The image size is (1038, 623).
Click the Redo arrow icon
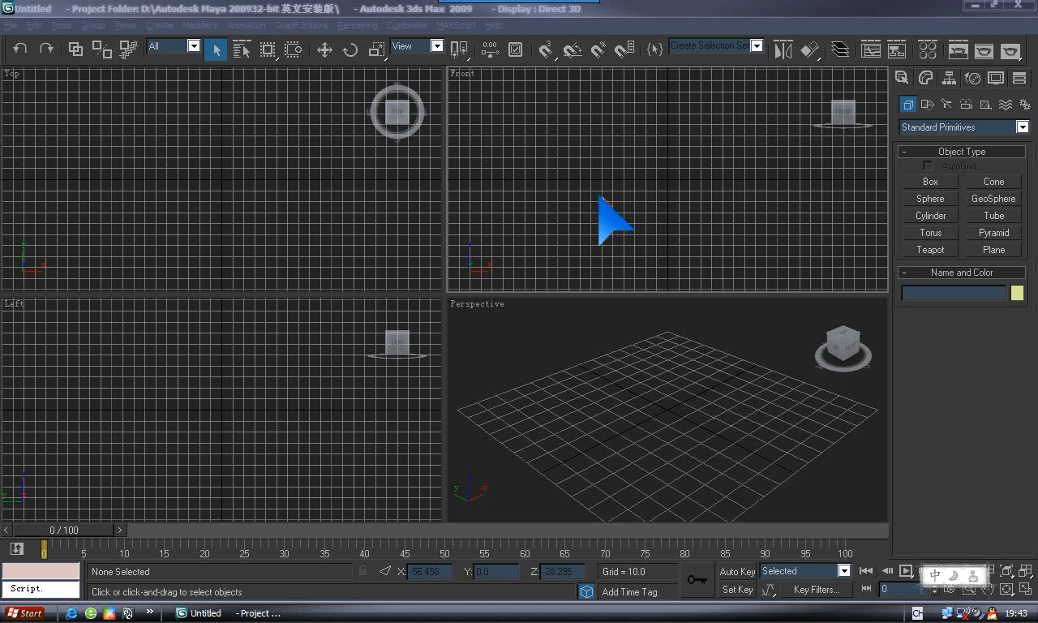(x=46, y=49)
